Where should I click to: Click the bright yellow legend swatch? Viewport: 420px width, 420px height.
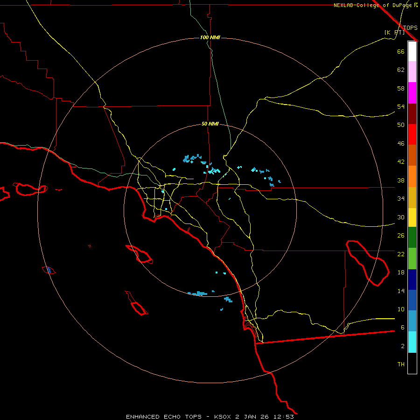point(412,217)
